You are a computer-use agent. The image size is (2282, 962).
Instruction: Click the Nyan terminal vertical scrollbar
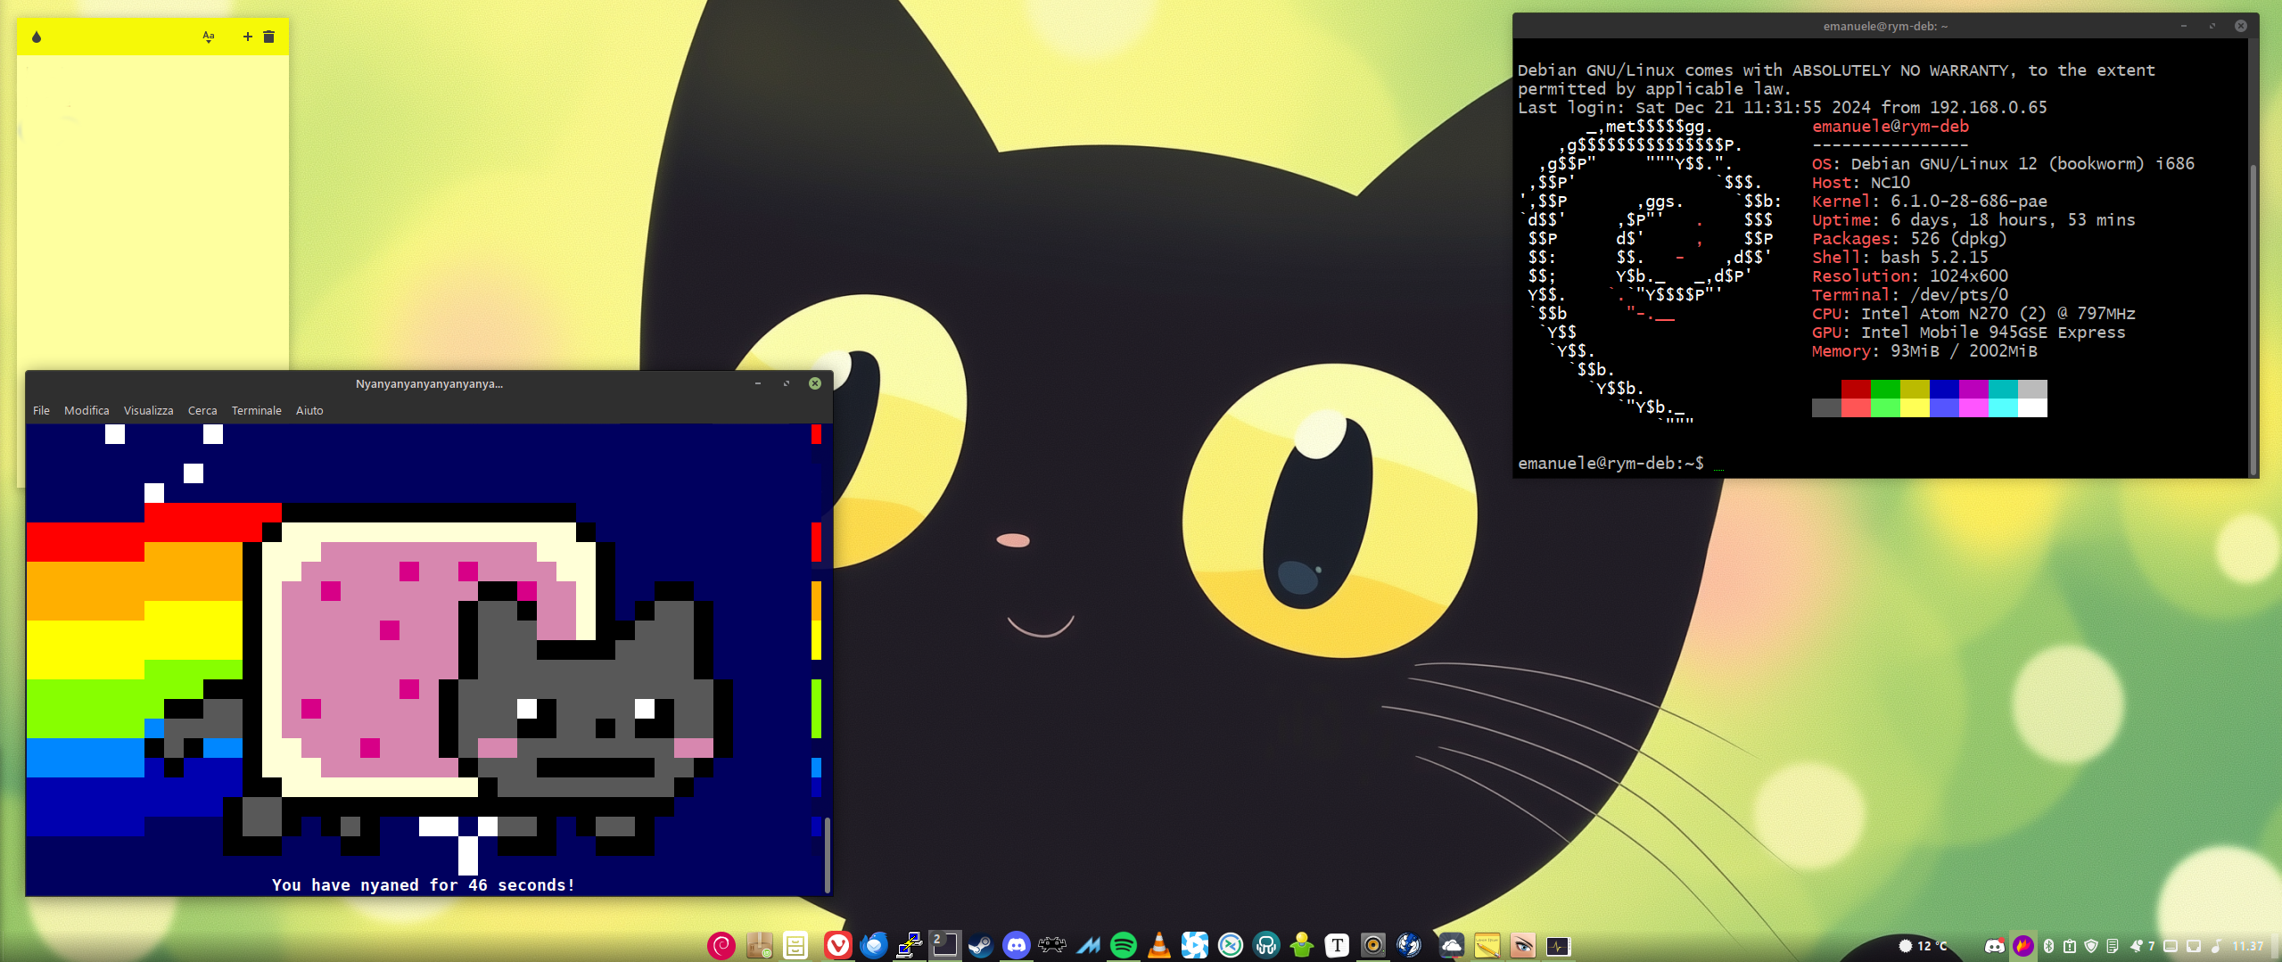(x=828, y=854)
